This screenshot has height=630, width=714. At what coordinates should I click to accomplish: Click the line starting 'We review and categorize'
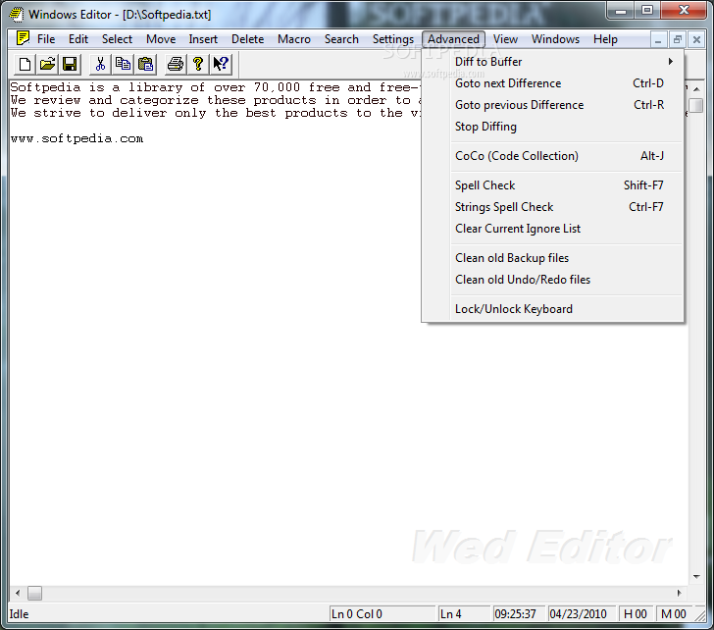point(215,100)
